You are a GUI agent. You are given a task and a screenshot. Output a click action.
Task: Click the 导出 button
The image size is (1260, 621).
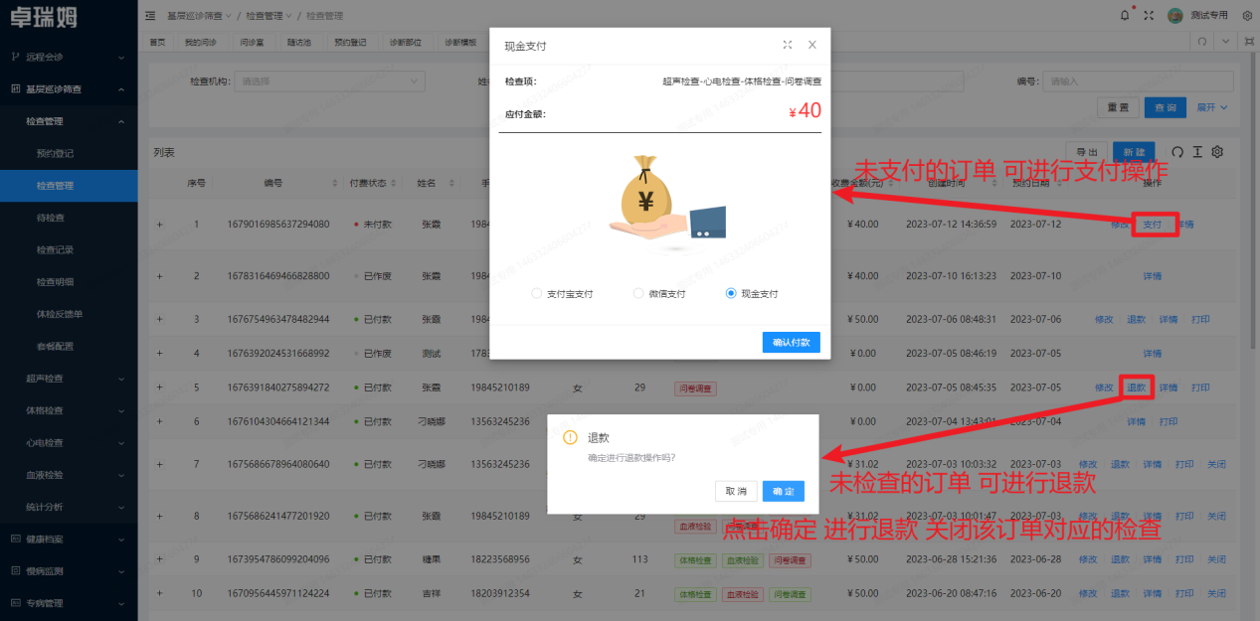pos(1087,152)
